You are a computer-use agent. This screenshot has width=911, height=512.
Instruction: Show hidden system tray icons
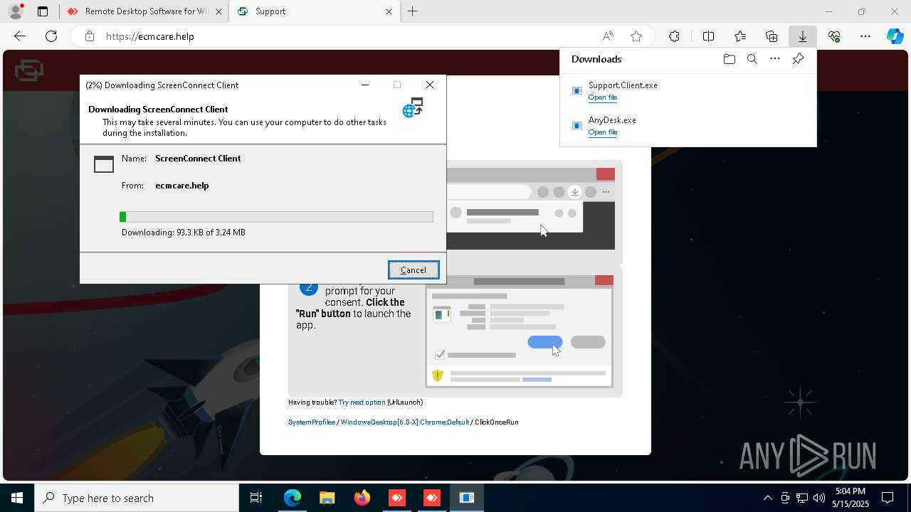(x=767, y=498)
